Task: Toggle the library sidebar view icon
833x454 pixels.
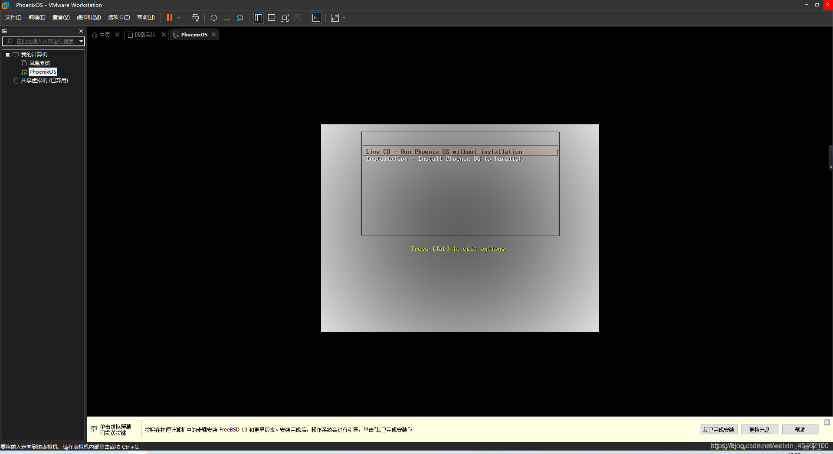Action: tap(259, 18)
